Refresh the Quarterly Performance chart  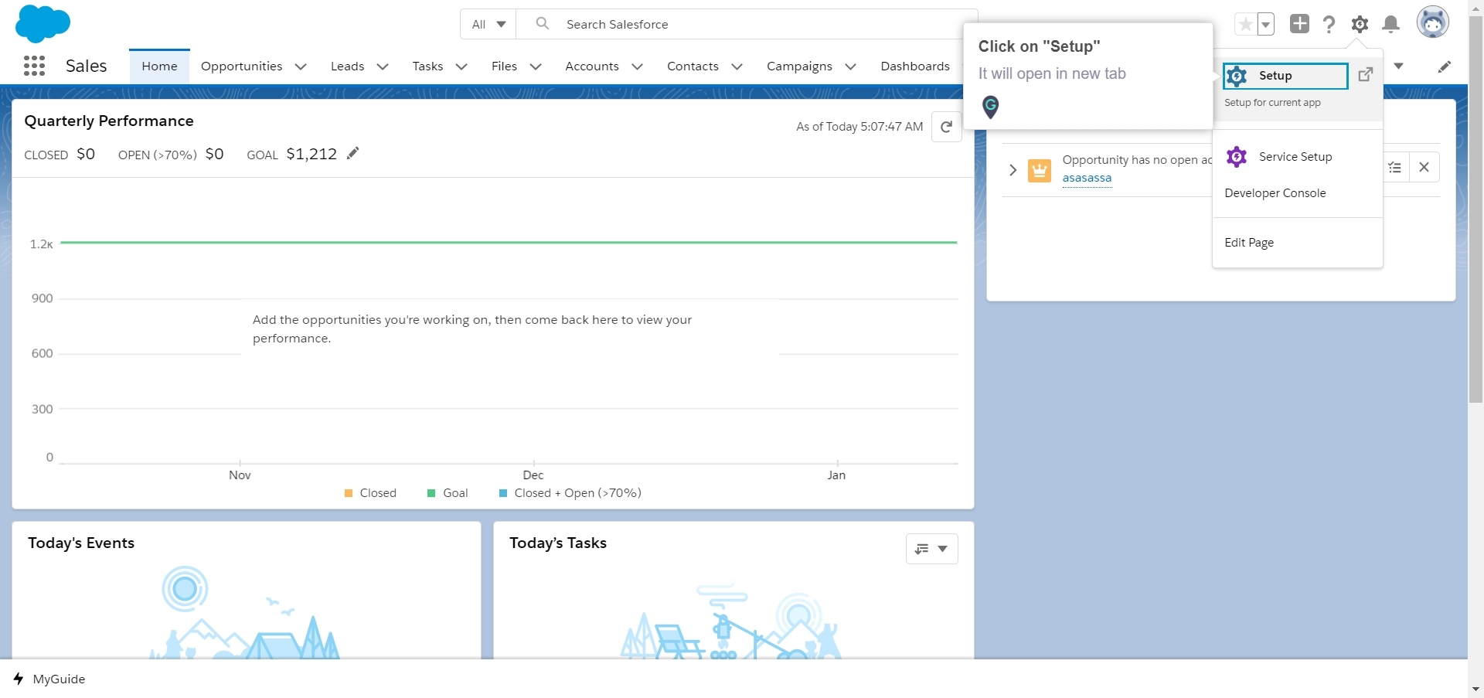tap(946, 127)
